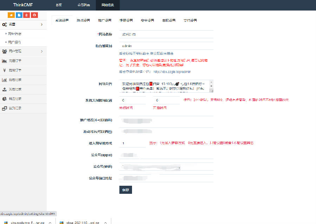Click the users icon beside 用户管理
Viewport: 316px width, 224px height.
pos(4,52)
